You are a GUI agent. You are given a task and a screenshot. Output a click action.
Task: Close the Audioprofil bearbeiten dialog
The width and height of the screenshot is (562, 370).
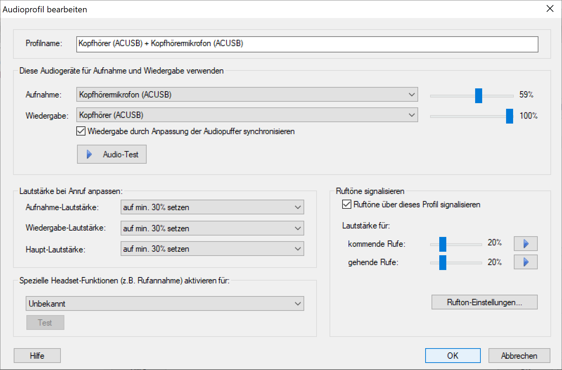point(550,9)
